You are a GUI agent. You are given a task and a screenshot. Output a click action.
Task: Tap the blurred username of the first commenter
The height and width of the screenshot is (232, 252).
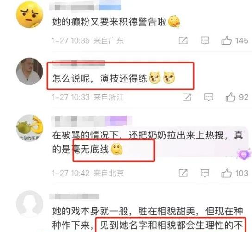tap(86, 7)
